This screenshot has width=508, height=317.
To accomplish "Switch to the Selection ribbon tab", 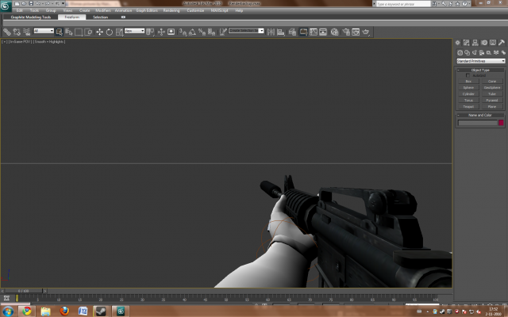I will 101,17.
